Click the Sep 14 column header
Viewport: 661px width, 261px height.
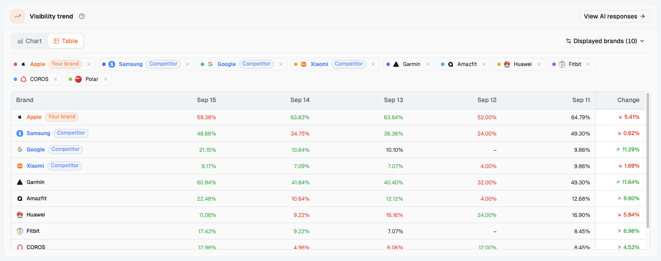point(300,100)
